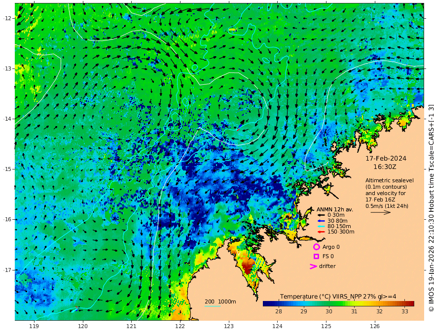This screenshot has width=434, height=335.
Task: Click the colorbar tick label 32
Action: [x=379, y=311]
